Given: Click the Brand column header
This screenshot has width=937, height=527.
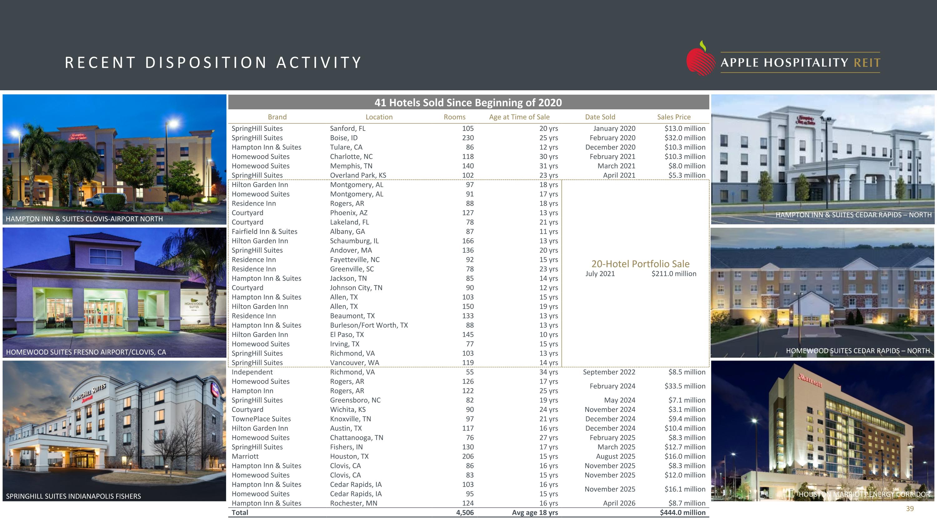Looking at the screenshot, I should pos(277,117).
